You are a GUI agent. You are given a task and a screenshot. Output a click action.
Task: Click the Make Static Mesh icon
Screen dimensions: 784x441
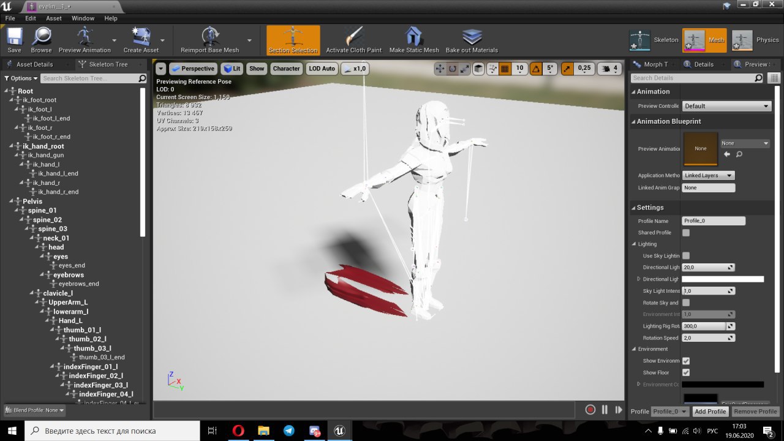point(414,40)
